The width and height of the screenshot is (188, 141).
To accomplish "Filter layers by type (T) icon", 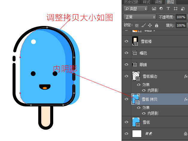I will click(168, 8).
